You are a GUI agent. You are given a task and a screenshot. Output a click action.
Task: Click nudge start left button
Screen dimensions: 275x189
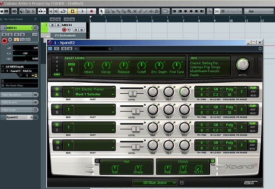174,12
